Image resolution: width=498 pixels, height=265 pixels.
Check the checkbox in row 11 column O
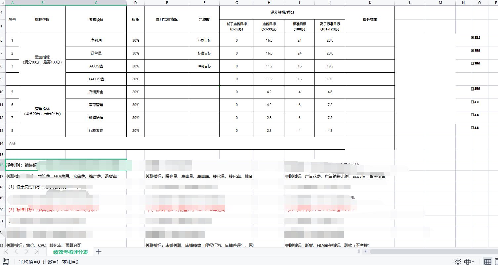pyautogui.click(x=472, y=102)
